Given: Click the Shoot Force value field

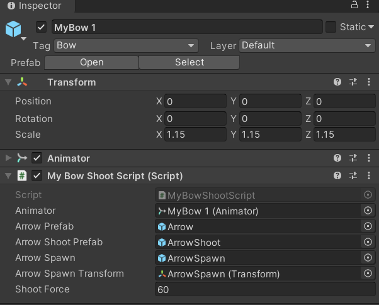Looking at the screenshot, I should (x=265, y=289).
